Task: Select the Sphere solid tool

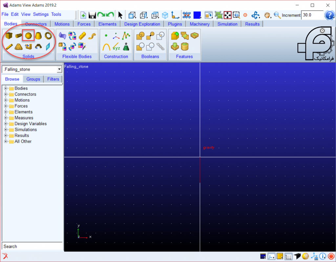Action: click(x=28, y=35)
